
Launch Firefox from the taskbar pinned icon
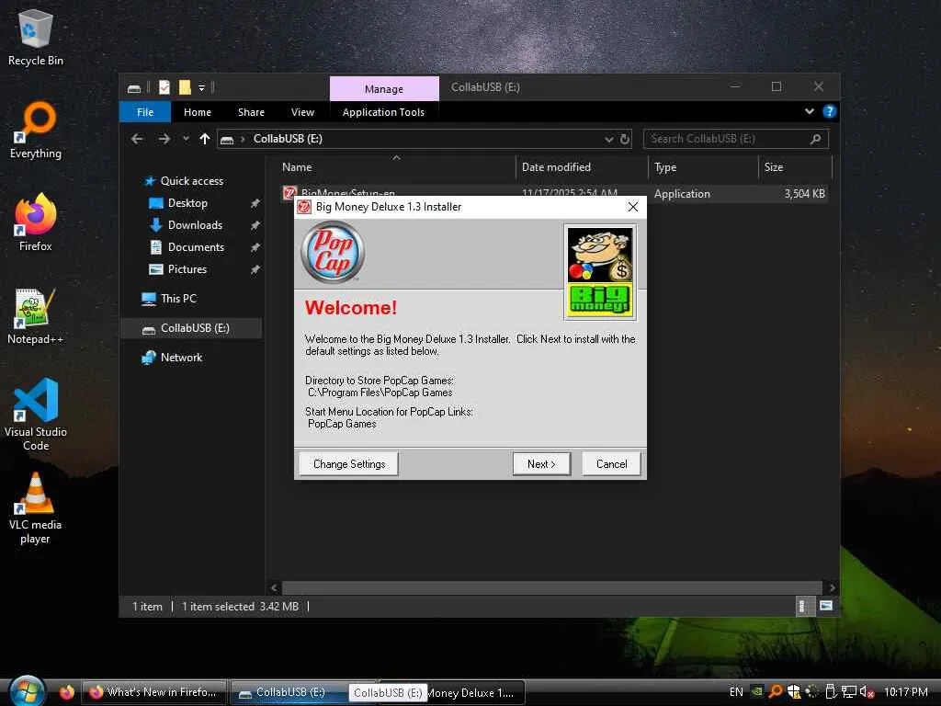click(x=66, y=692)
